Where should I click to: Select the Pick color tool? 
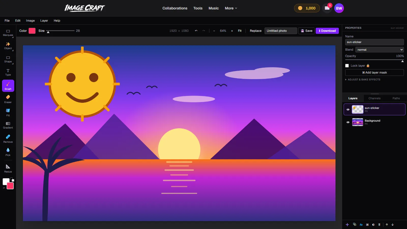click(x=8, y=152)
